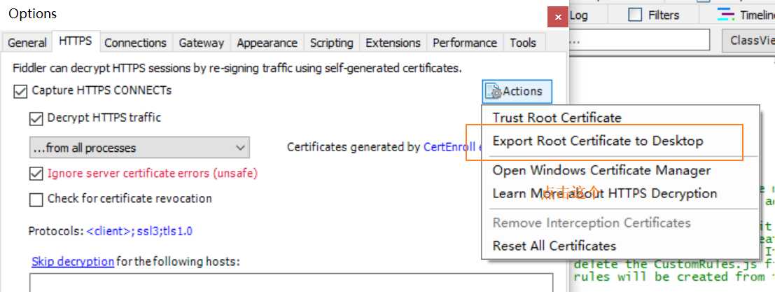Select Export Root Certificate to Desktop
Image resolution: width=775 pixels, height=292 pixels.
tap(598, 141)
